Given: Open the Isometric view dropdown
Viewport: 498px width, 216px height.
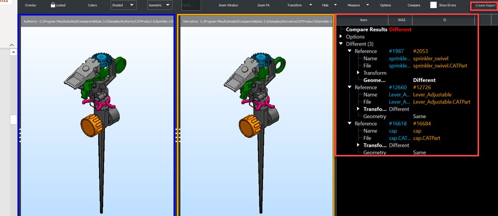Looking at the screenshot, I should click(x=160, y=5).
